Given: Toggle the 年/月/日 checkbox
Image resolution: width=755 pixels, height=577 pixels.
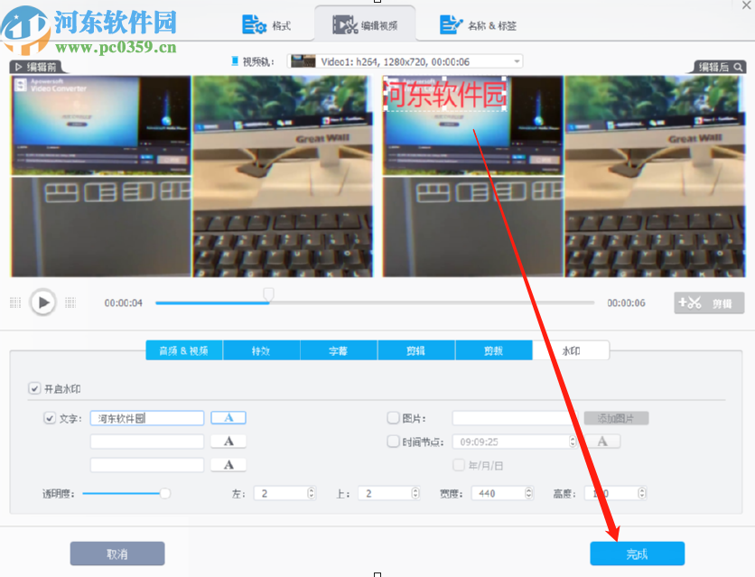Looking at the screenshot, I should pyautogui.click(x=459, y=465).
